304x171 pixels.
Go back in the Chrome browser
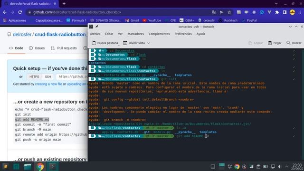pos(5,12)
